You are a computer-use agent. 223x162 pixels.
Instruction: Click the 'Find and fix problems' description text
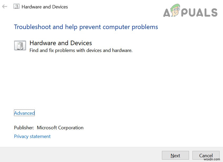click(81, 50)
